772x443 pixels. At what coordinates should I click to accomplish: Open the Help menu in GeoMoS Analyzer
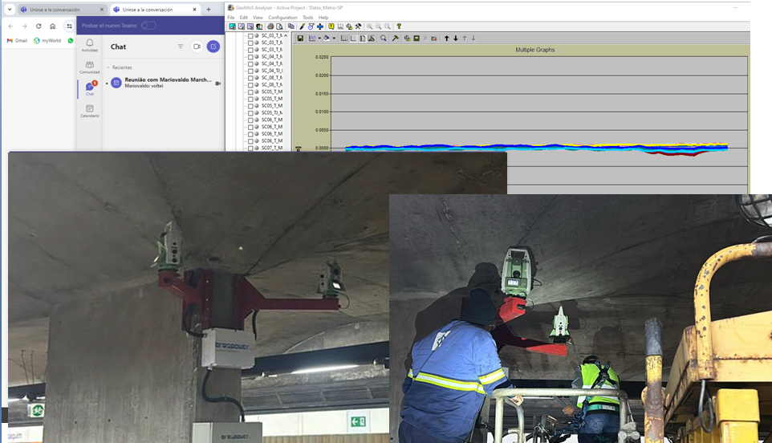[x=323, y=17]
